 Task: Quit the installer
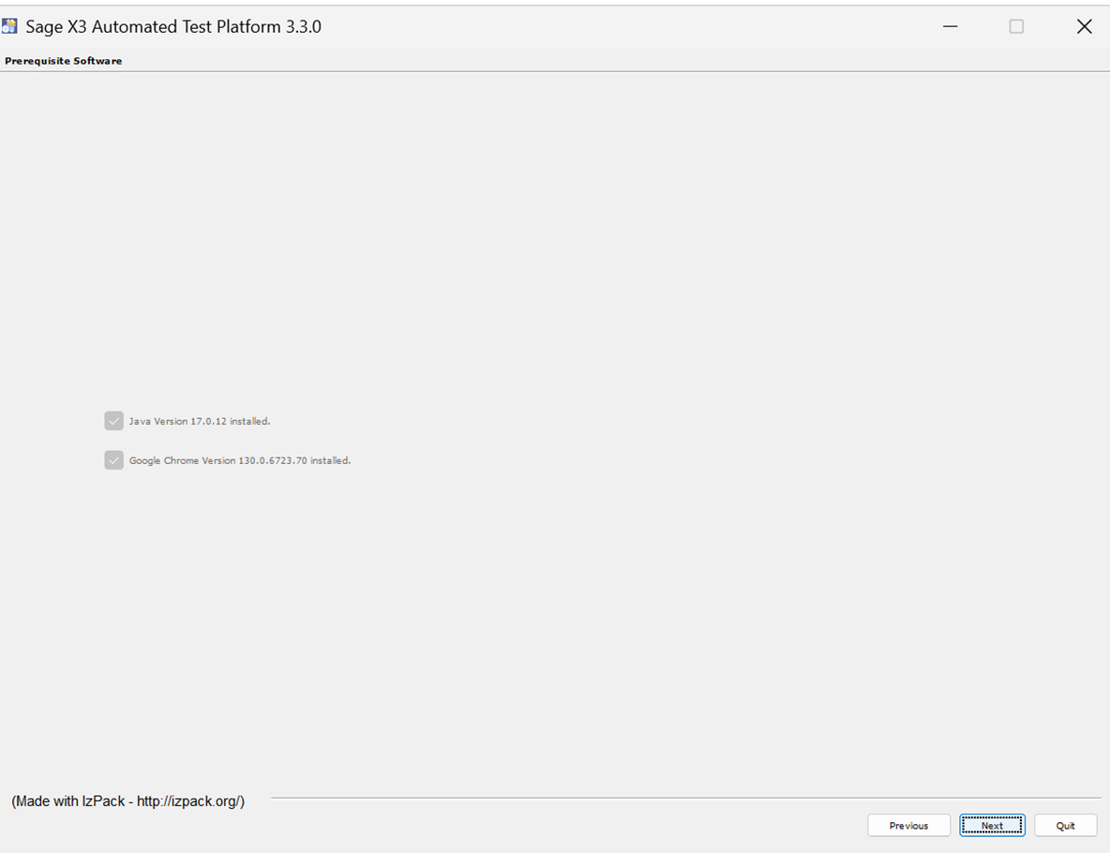click(1065, 826)
